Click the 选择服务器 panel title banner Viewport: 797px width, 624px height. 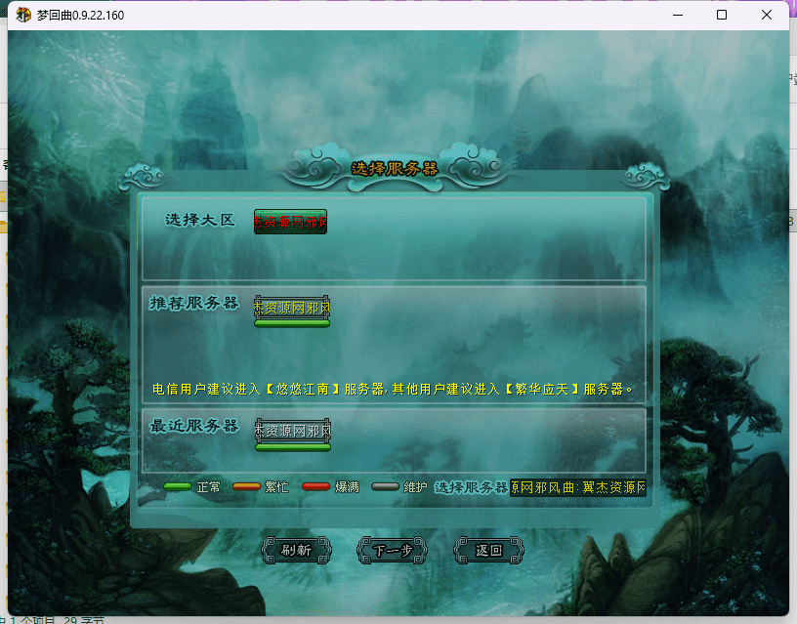coord(394,168)
